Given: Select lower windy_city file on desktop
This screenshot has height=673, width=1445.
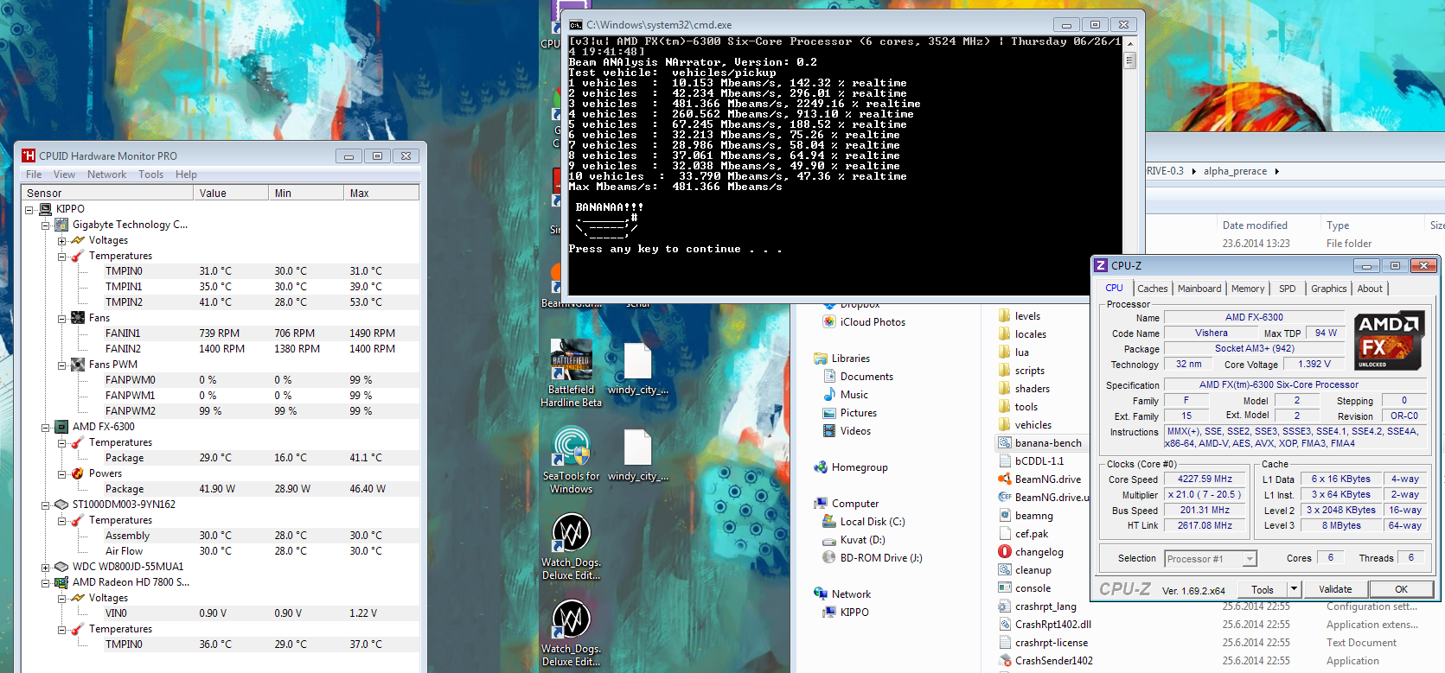Looking at the screenshot, I should 637,455.
